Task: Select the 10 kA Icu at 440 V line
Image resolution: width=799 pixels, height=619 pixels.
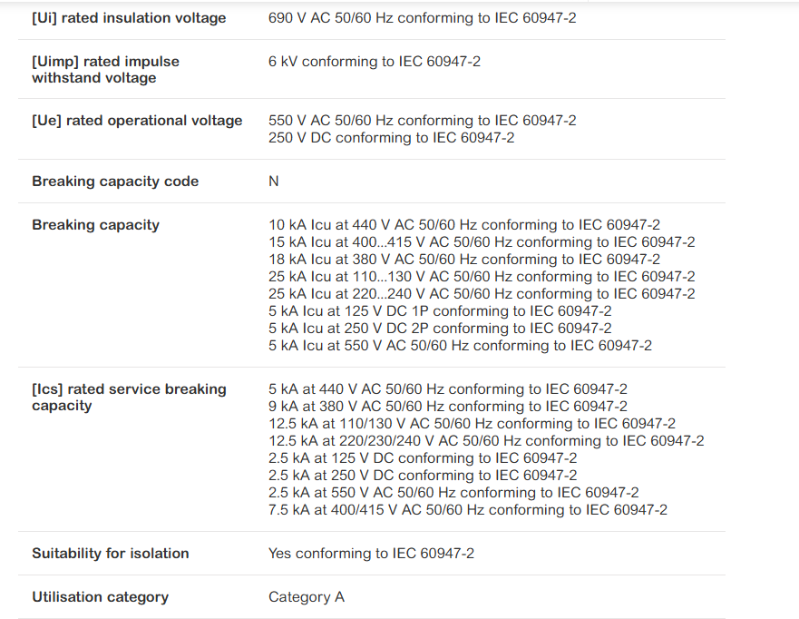Action: tap(464, 225)
